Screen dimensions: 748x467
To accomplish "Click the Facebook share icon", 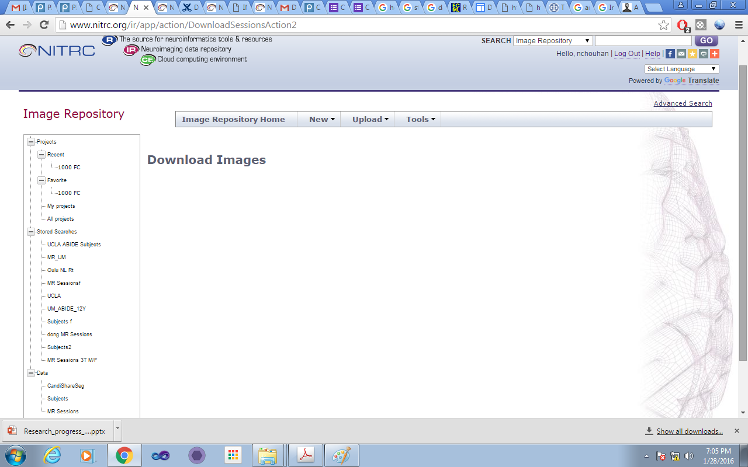I will (671, 54).
